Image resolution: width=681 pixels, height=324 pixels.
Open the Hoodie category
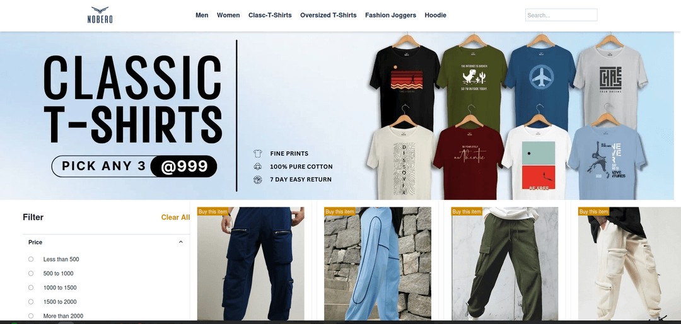click(x=435, y=15)
